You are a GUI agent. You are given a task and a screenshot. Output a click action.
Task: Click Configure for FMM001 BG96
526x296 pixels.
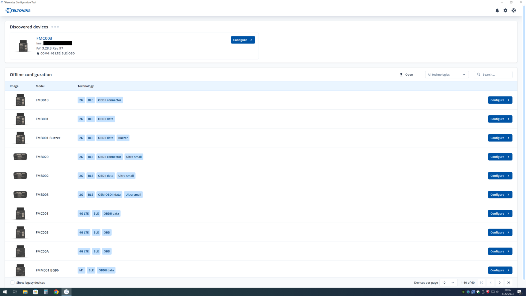pyautogui.click(x=500, y=270)
